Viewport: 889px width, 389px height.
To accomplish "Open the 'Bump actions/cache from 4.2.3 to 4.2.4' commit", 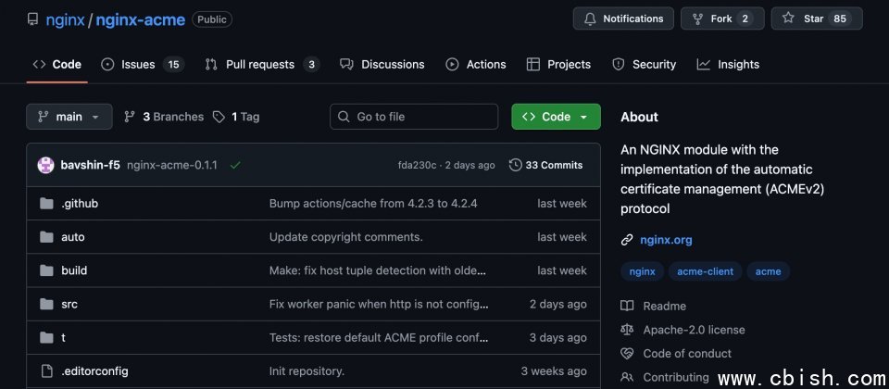I will (x=373, y=204).
